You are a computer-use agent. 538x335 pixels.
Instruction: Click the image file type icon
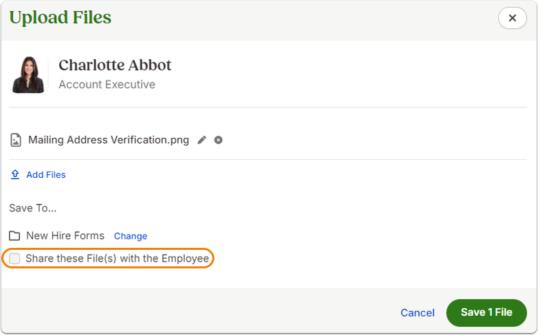[16, 140]
